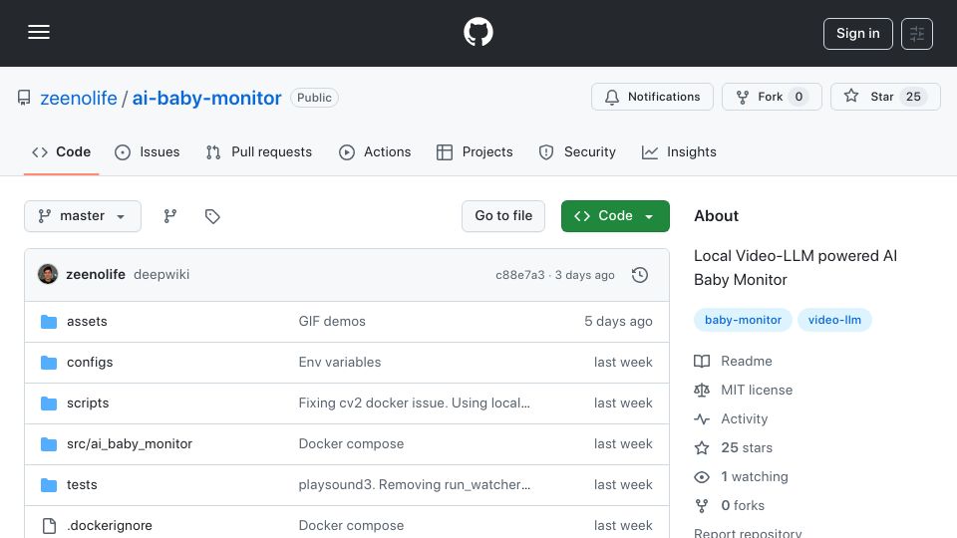Open the Actions tab
Image resolution: width=957 pixels, height=538 pixels.
pyautogui.click(x=376, y=151)
